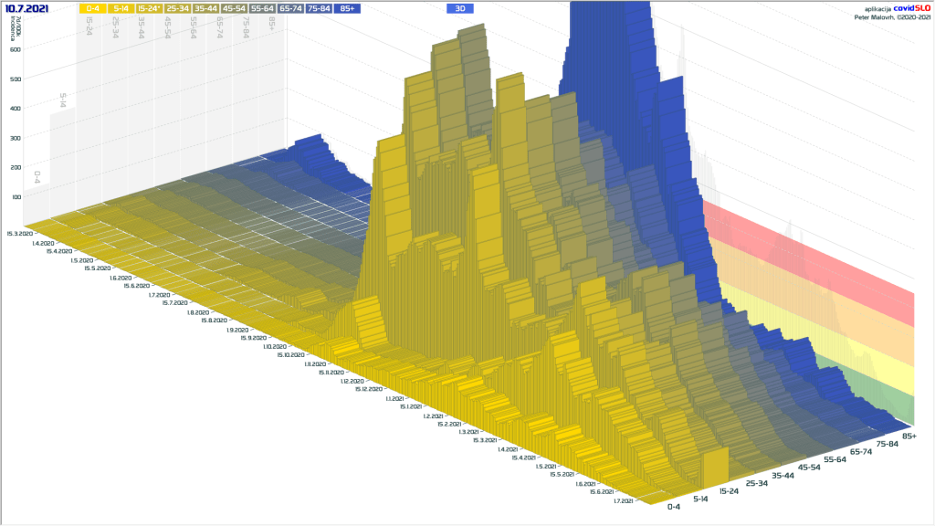Open the covidSLO application link

(911, 7)
